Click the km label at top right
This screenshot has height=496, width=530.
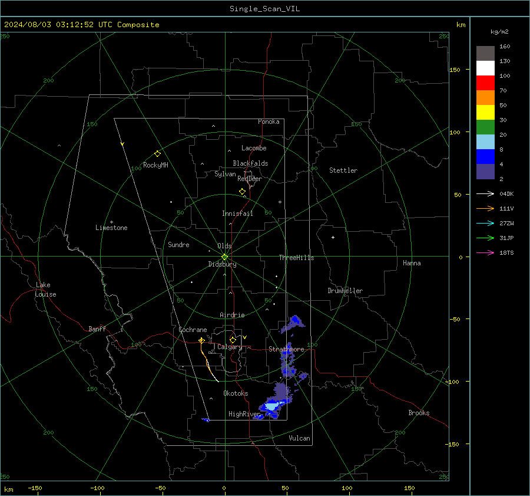pos(461,25)
